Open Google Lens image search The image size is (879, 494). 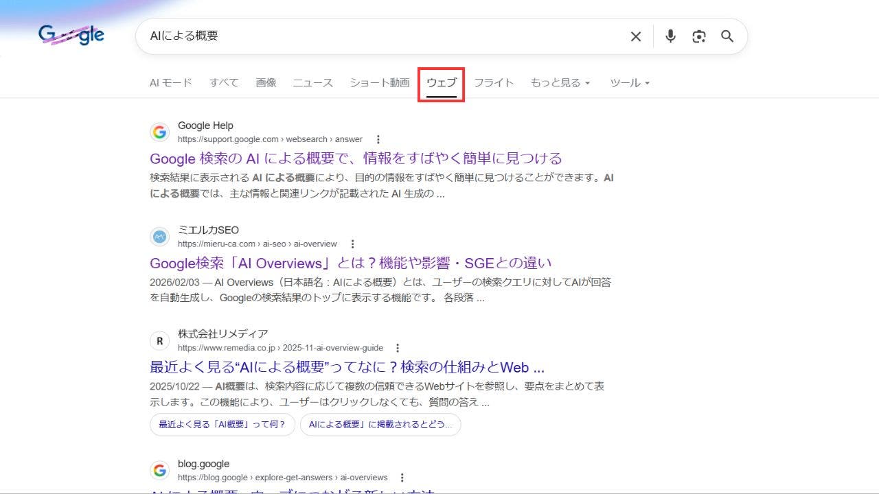coord(698,36)
